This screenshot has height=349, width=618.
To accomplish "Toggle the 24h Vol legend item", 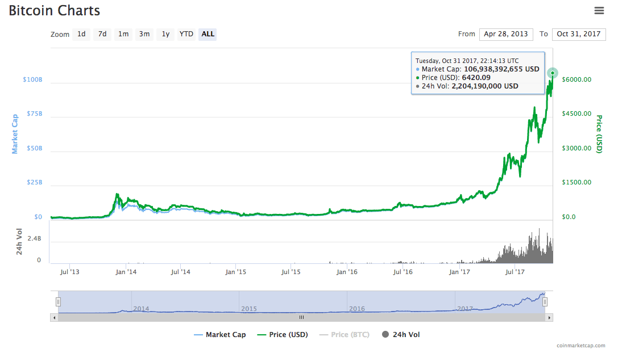I will [401, 335].
